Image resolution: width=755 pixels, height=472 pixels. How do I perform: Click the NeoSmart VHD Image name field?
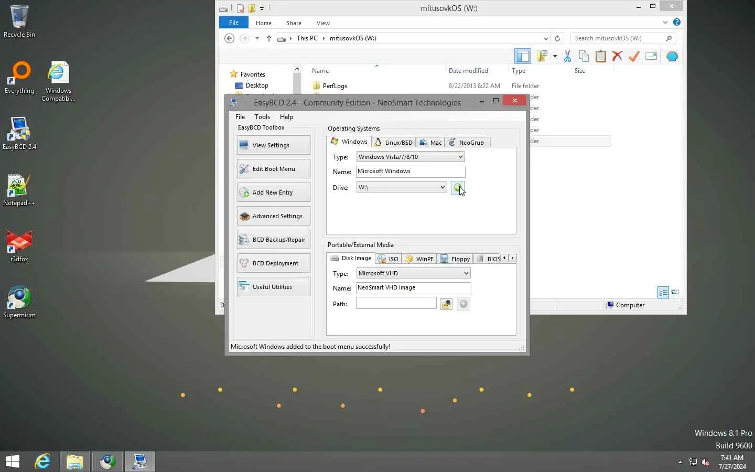coord(413,288)
